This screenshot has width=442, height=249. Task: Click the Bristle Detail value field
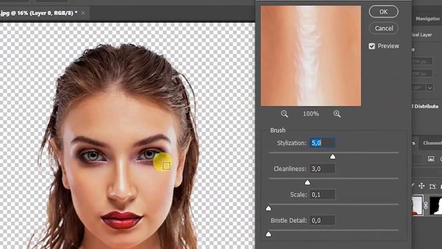323,221
